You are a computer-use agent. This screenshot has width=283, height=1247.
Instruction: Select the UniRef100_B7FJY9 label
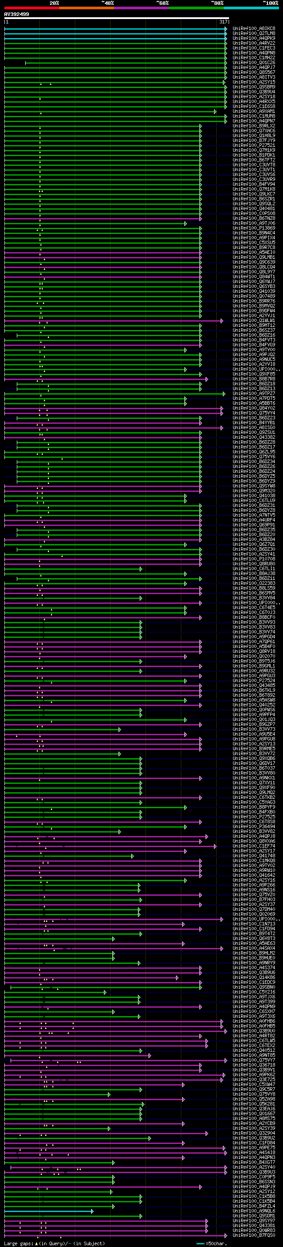[x=254, y=140]
